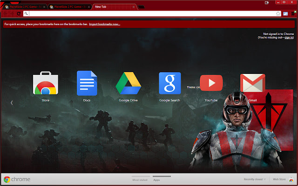Launch the Google Search app
The width and height of the screenshot is (298, 186).
click(169, 83)
